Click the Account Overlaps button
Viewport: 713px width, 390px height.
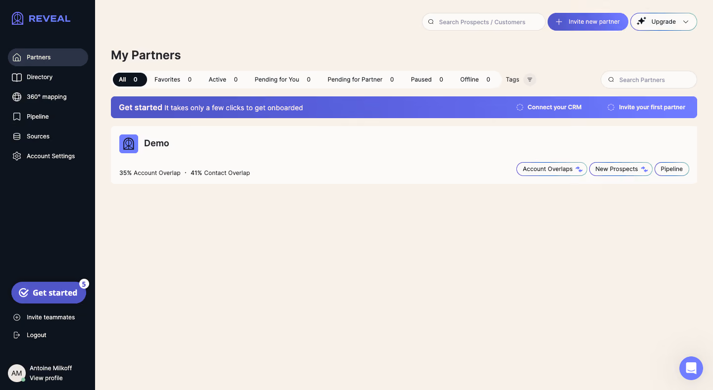coord(552,169)
